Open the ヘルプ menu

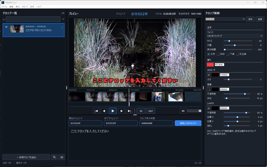pos(39,7)
